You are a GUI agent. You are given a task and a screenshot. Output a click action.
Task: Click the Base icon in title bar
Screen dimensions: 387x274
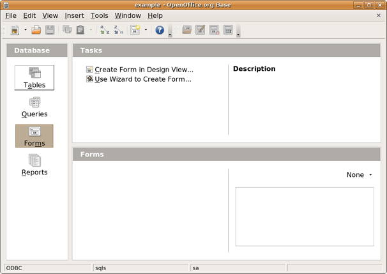[6, 5]
